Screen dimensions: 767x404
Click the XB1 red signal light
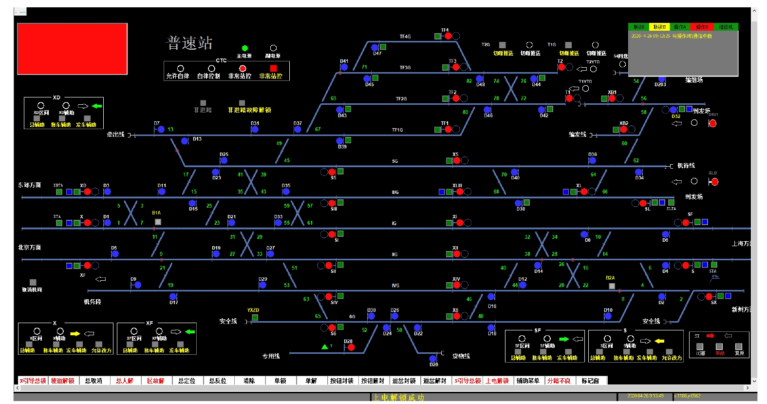click(x=612, y=98)
